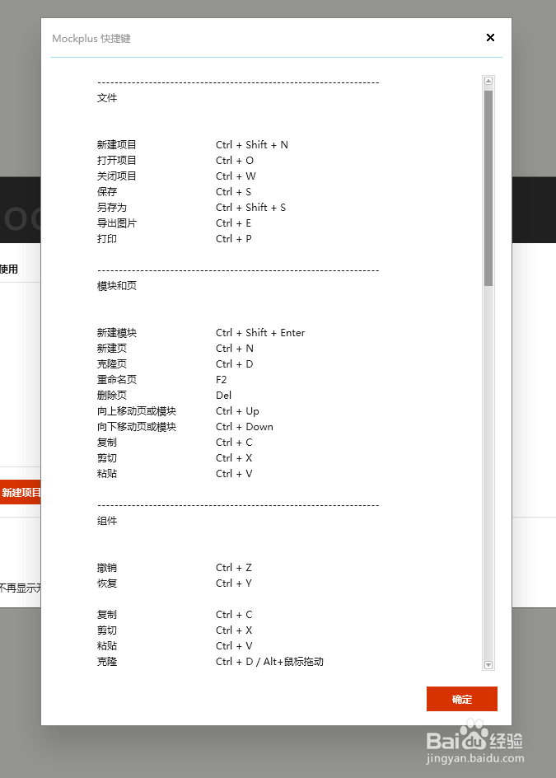Click the Ctrl + S shortcut text
Screen dimensions: 556x778
(234, 191)
